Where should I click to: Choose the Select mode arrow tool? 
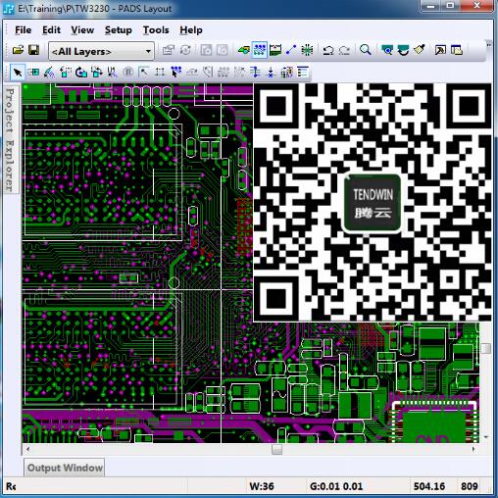click(18, 73)
